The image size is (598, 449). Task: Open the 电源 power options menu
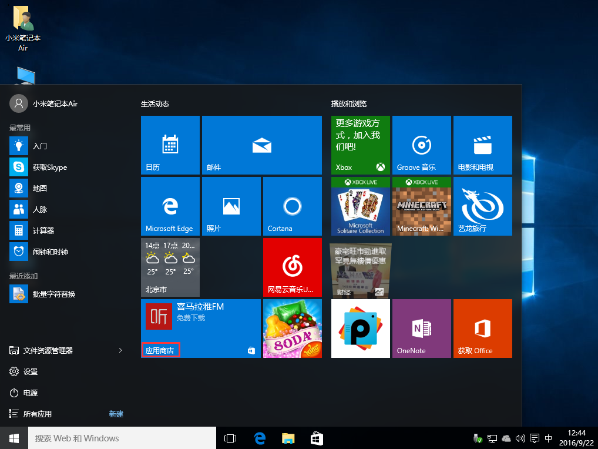click(x=31, y=393)
